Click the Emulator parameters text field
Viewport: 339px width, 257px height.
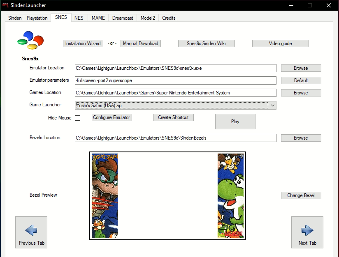176,80
